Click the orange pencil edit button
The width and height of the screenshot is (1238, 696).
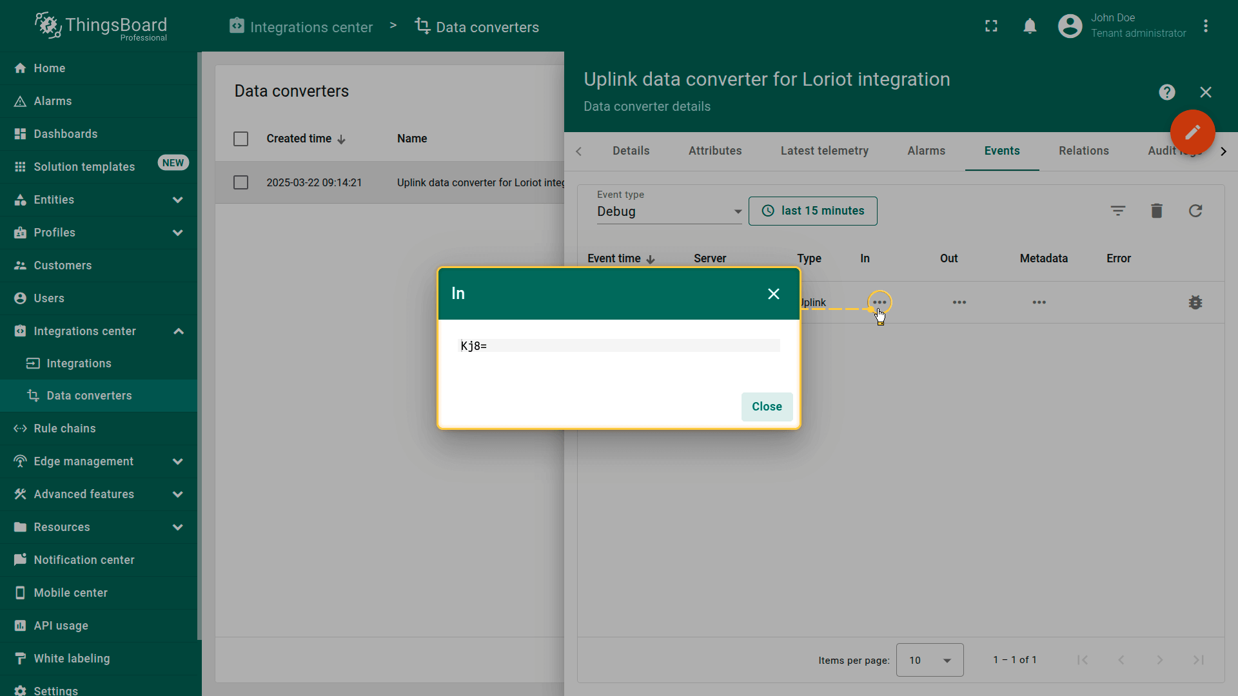[x=1192, y=132]
